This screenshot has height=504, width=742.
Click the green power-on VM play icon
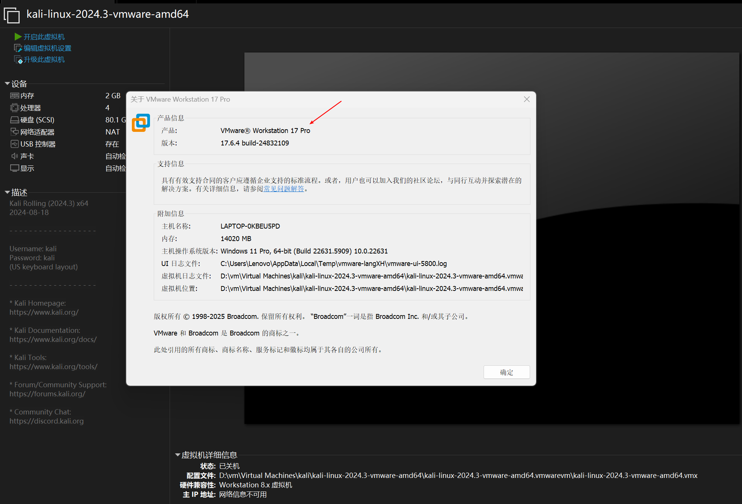pos(18,37)
